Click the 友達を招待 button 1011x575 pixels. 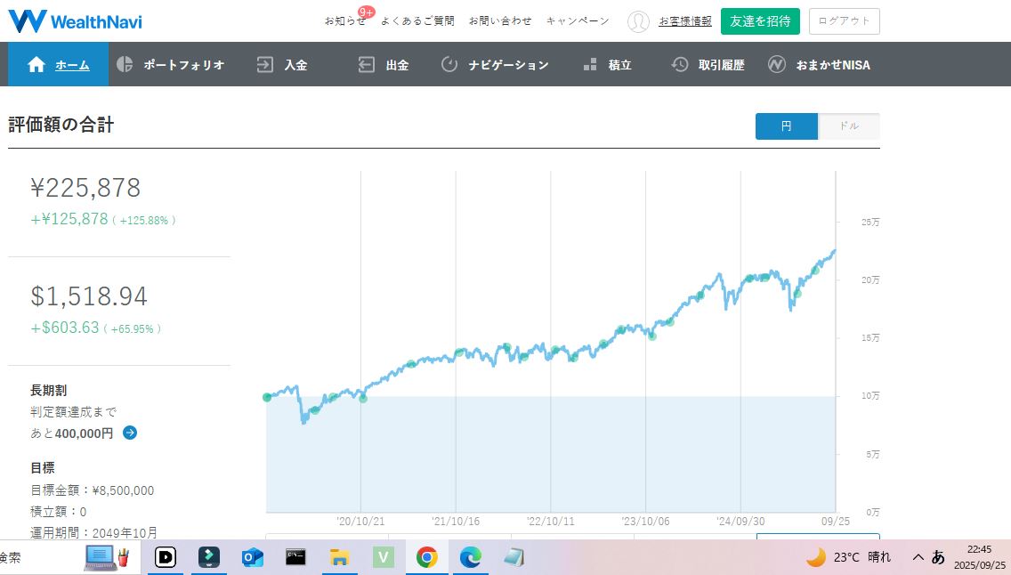click(760, 21)
